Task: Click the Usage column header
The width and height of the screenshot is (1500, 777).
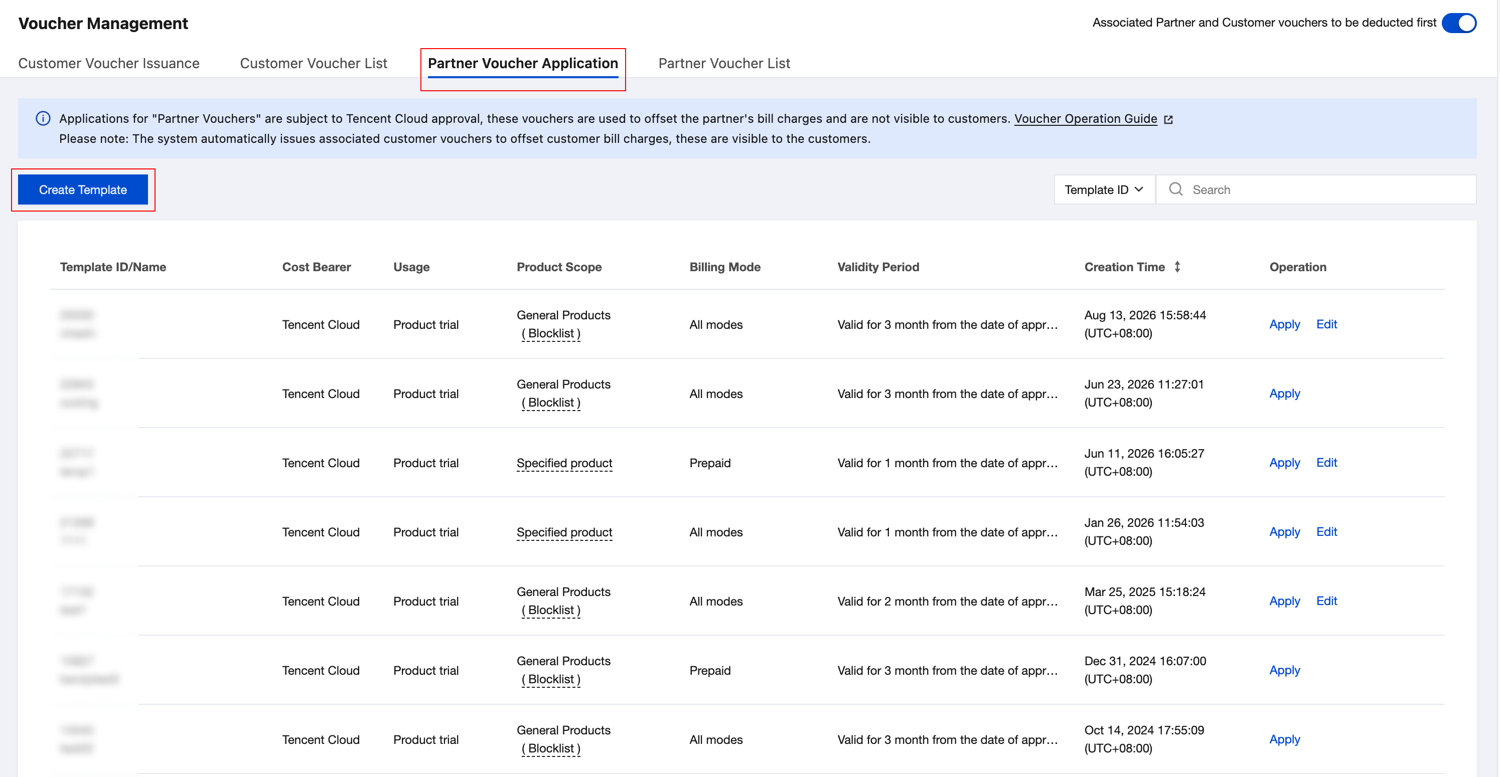Action: click(411, 267)
